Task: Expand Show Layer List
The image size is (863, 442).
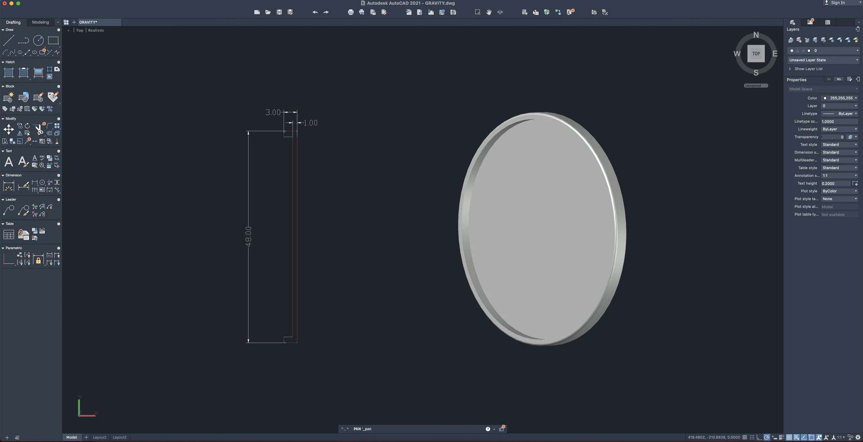Action: pyautogui.click(x=808, y=69)
